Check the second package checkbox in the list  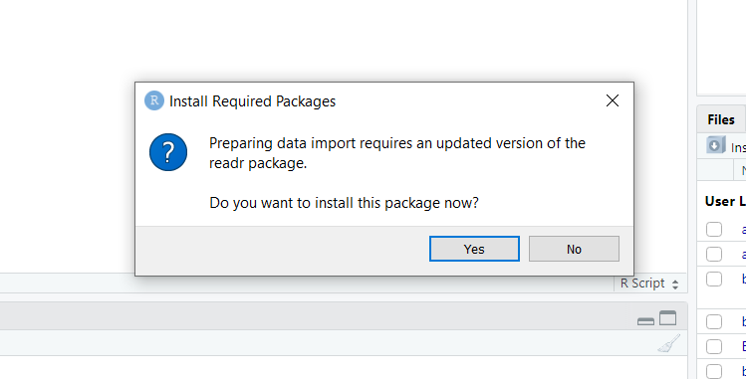coord(714,254)
